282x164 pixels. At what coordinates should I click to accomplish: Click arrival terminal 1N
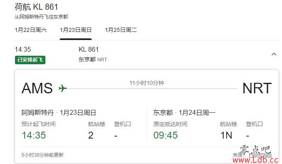(x=226, y=135)
